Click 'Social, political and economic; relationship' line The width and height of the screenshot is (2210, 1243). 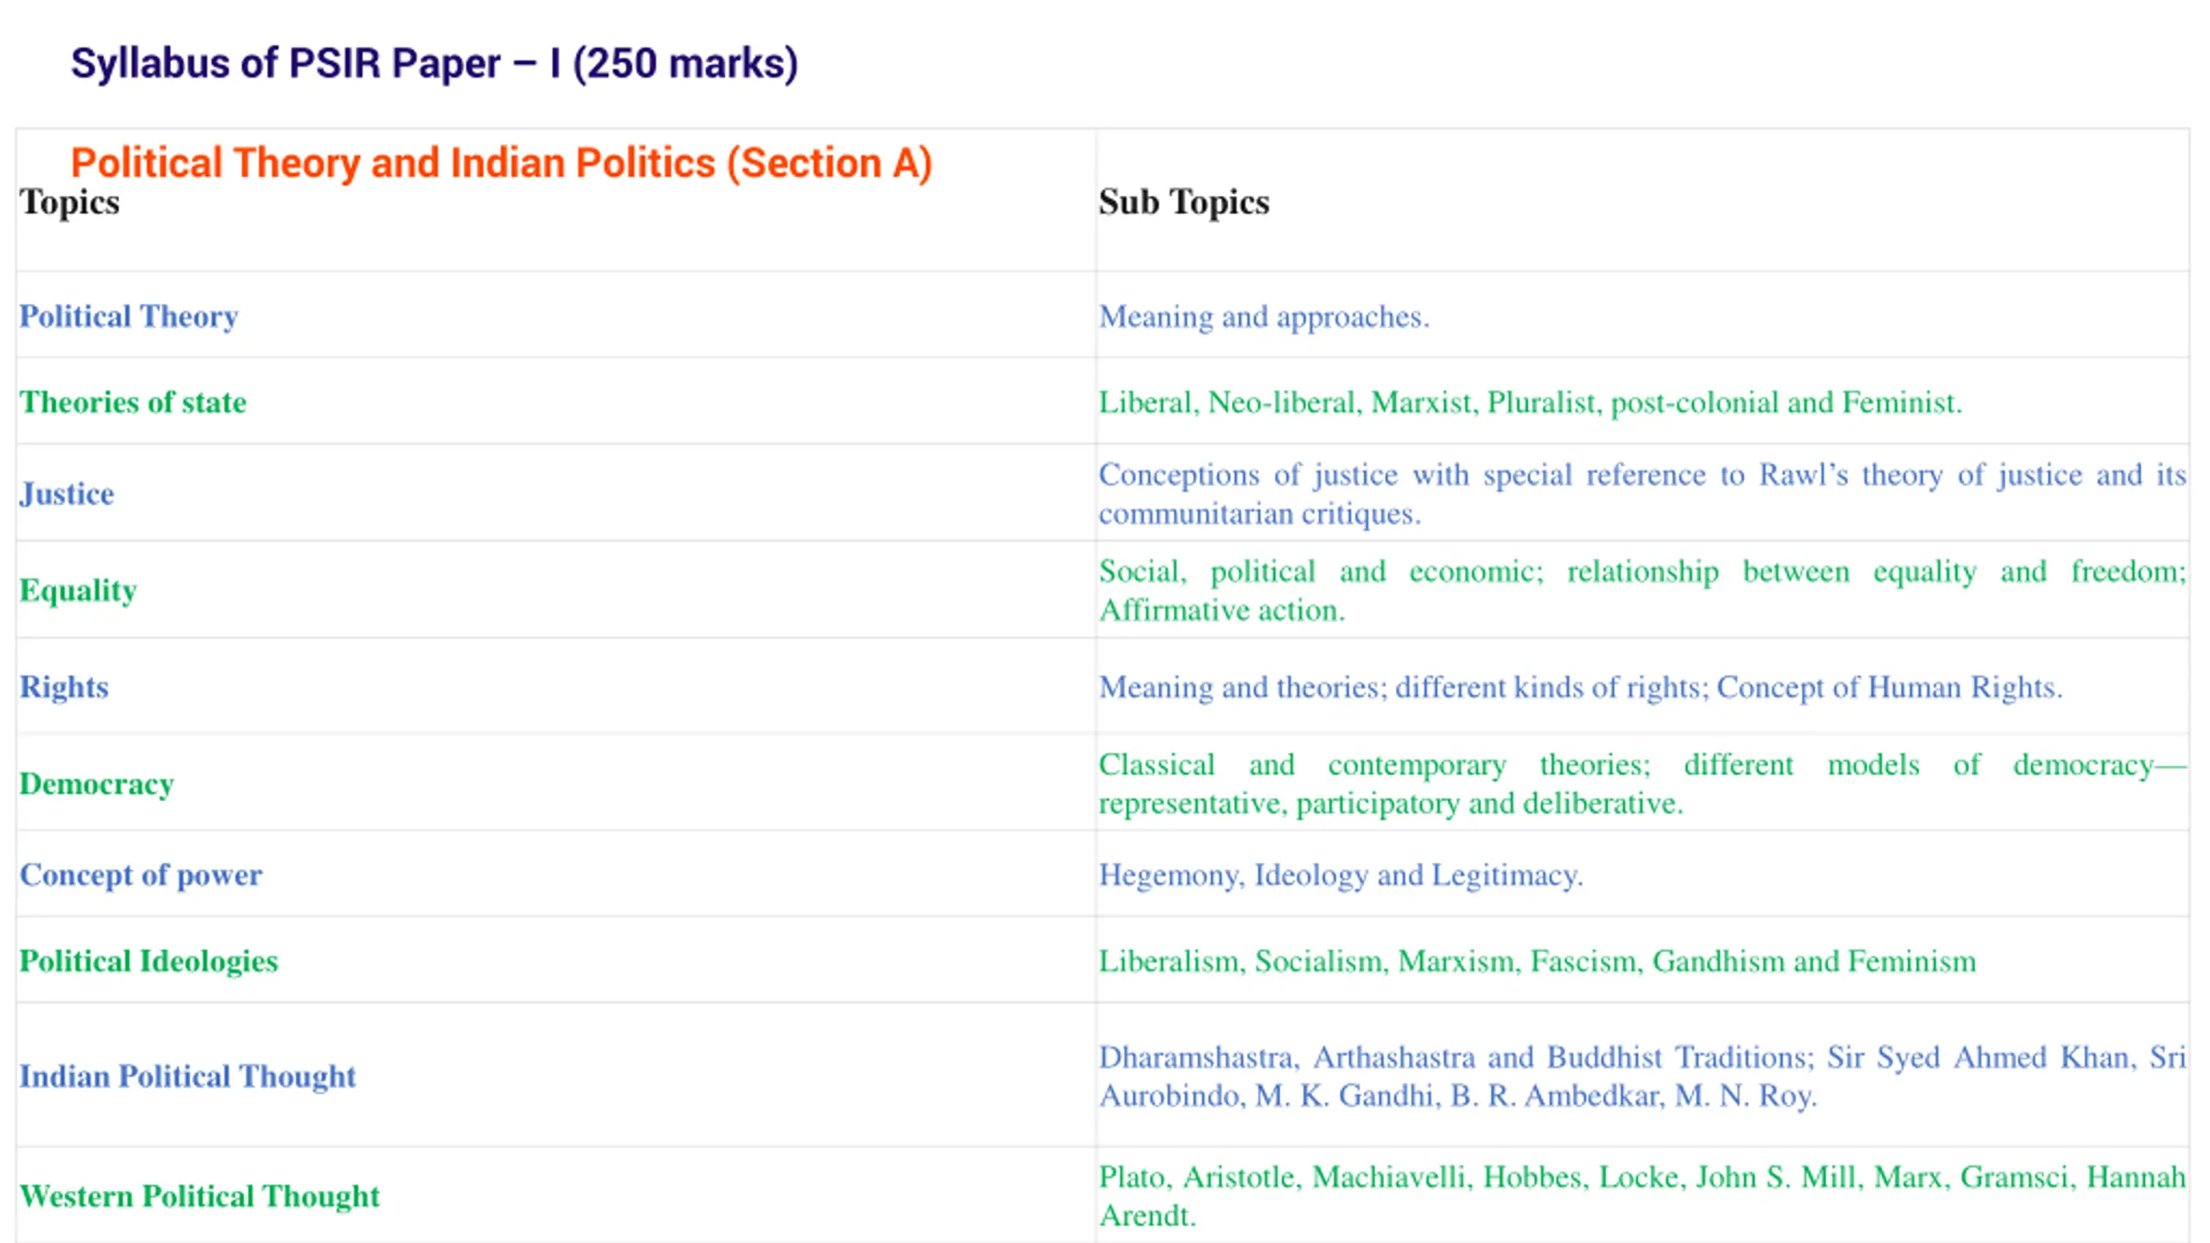tap(1642, 571)
